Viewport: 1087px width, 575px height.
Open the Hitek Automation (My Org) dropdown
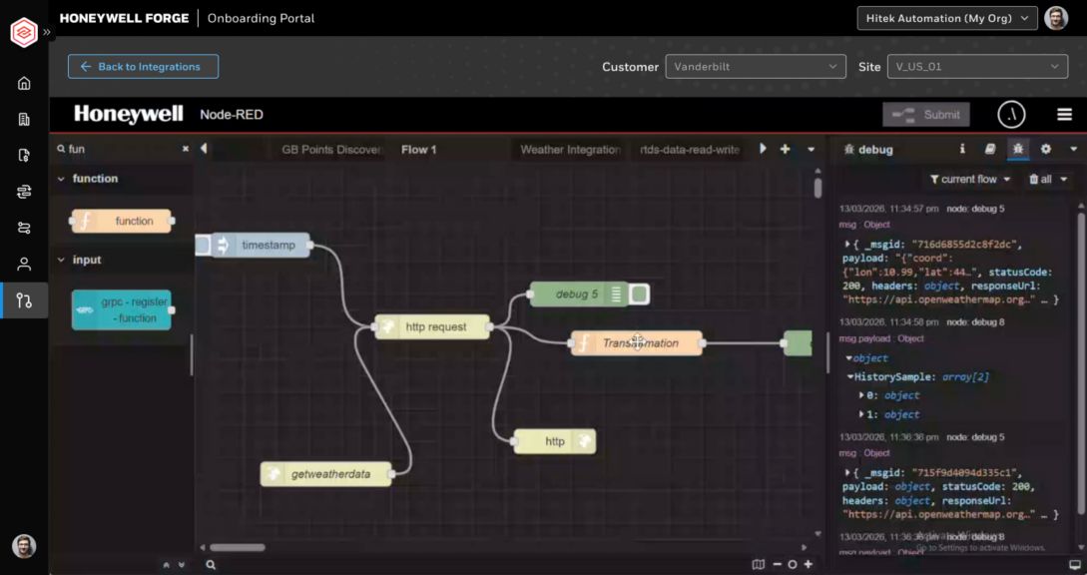(947, 18)
